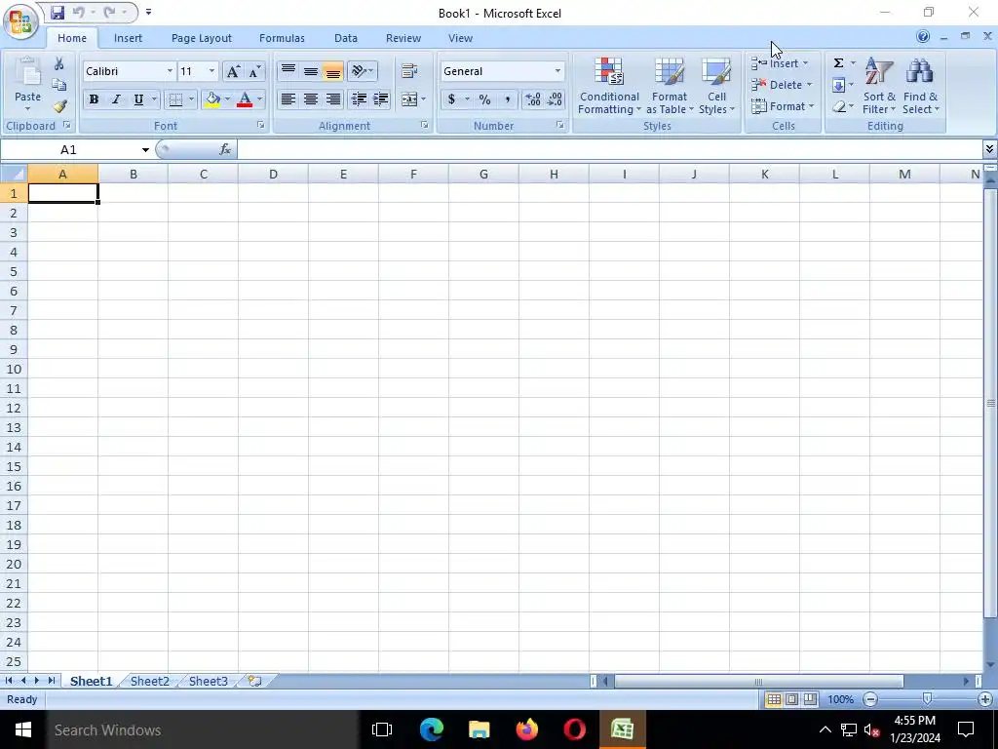The height and width of the screenshot is (749, 998).
Task: Select column D header
Action: [273, 174]
